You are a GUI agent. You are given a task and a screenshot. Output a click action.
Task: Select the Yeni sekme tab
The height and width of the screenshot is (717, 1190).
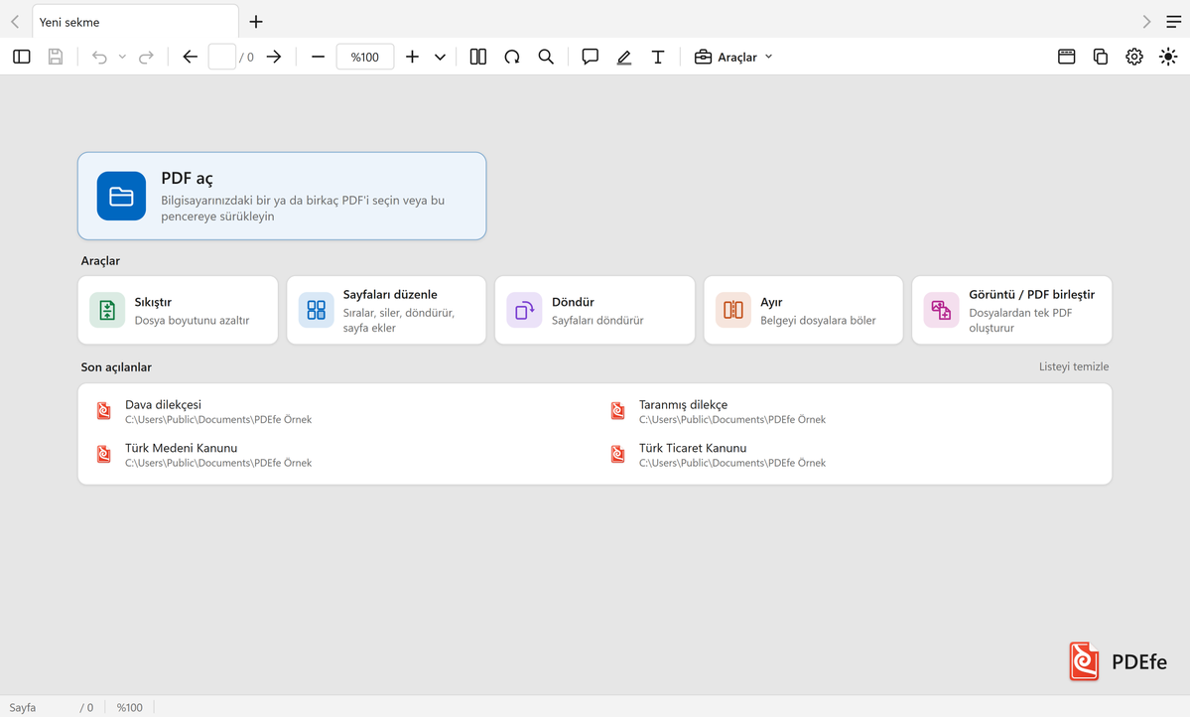click(135, 22)
